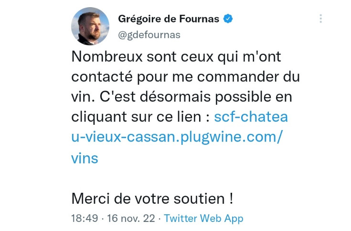Open Grégoire de Fournas's profile picture
Screen dimensions: 351x231
click(90, 26)
